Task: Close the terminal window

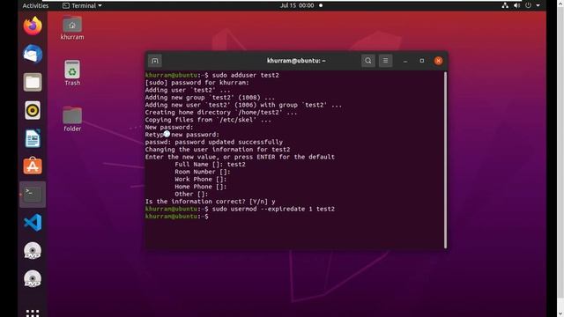Action: (x=439, y=61)
